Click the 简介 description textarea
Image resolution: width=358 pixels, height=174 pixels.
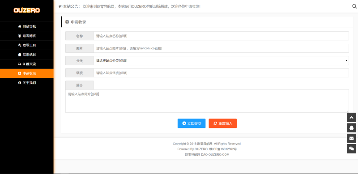point(207,101)
